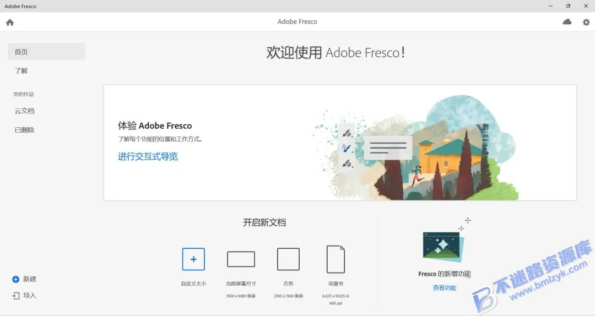595x316 pixels.
Task: Open the 了解 sidebar section
Action: 21,70
